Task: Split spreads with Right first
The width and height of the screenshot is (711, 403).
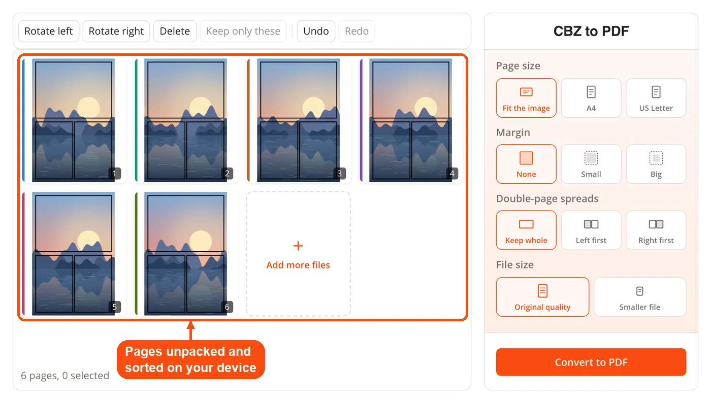Action: [656, 230]
